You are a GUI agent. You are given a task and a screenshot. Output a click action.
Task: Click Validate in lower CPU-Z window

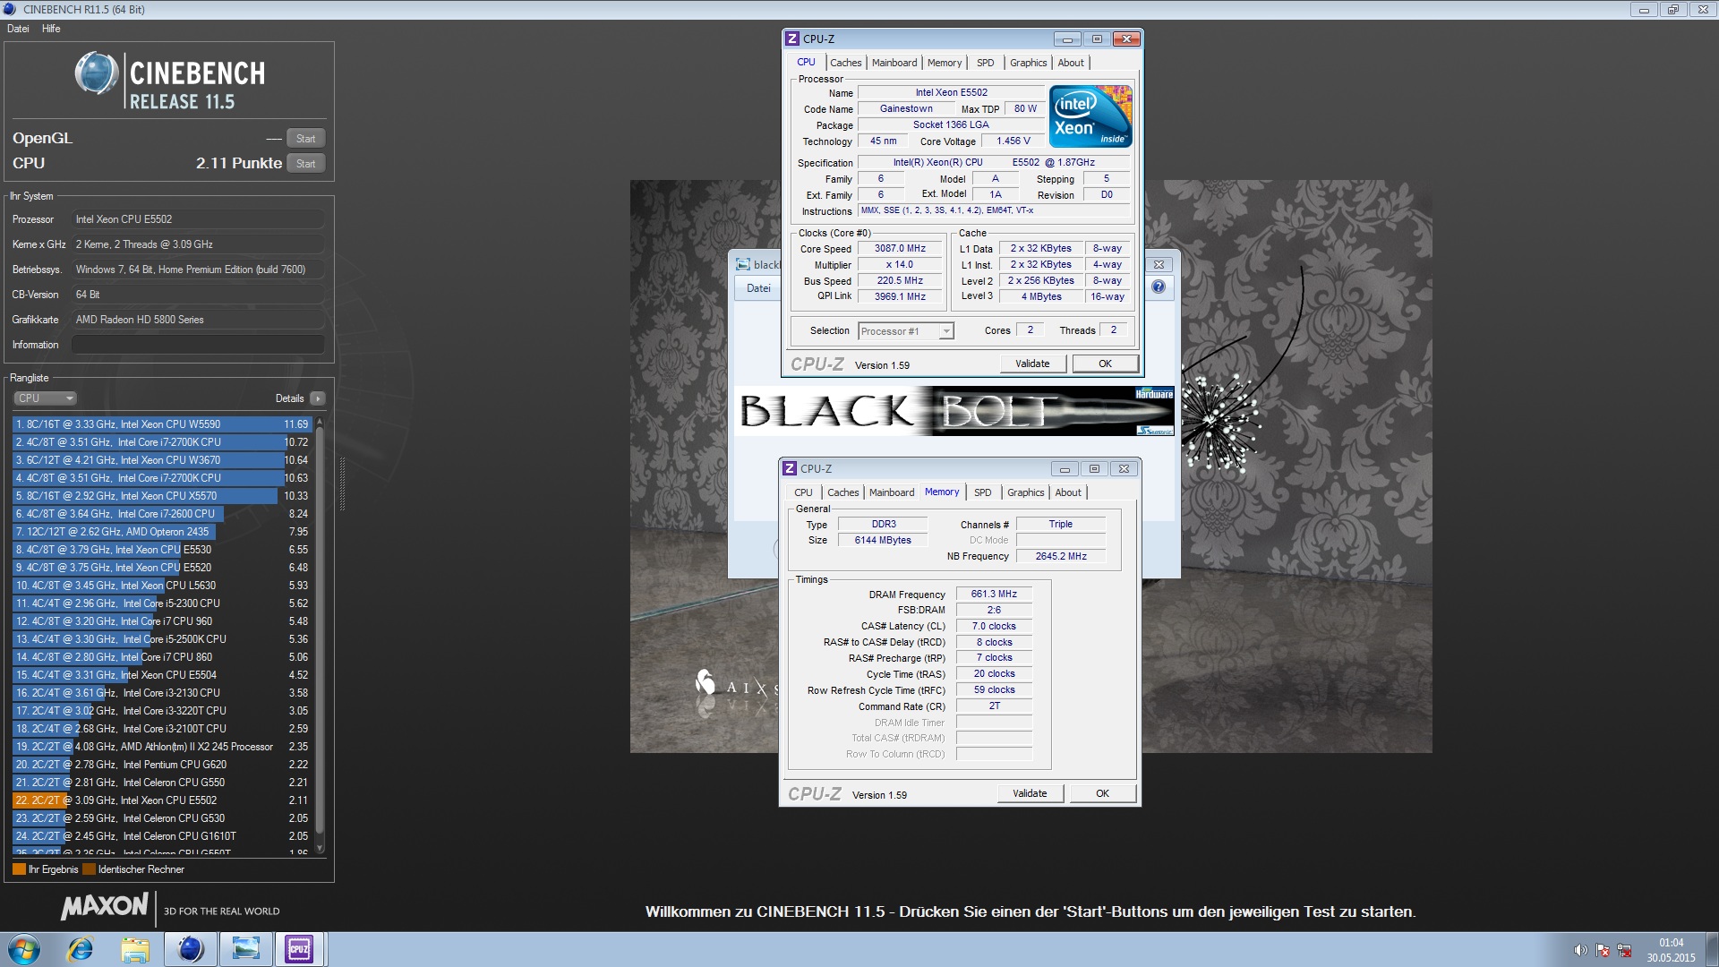point(1030,793)
